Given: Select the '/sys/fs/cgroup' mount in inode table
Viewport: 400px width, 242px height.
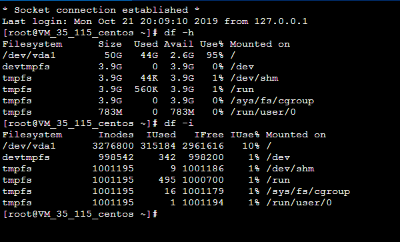Looking at the screenshot, I should pos(308,191).
